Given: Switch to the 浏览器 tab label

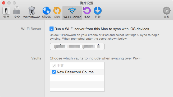Looking at the screenshot, I should (x=47, y=17).
